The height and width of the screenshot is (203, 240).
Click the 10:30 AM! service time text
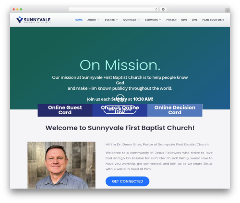click(143, 99)
